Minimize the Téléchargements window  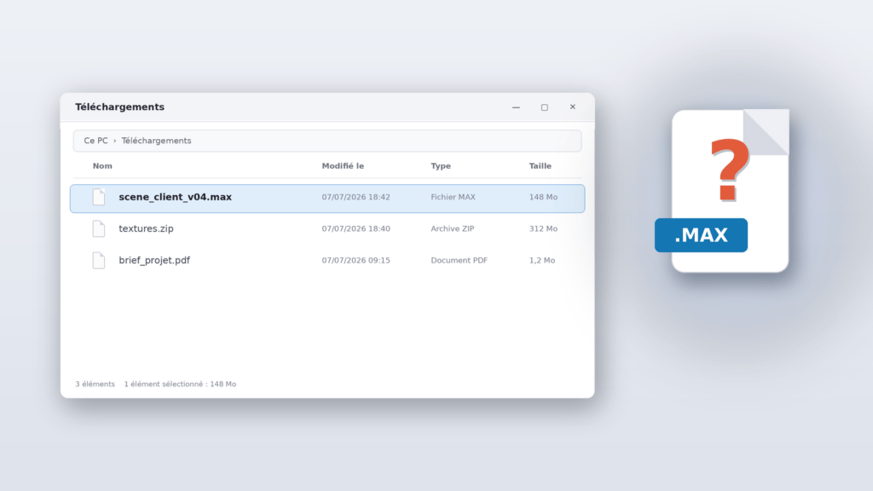pyautogui.click(x=516, y=107)
